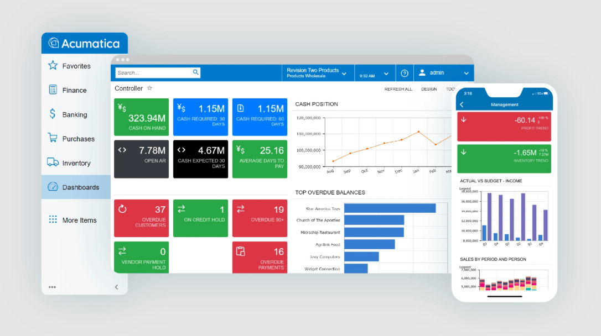Screen dimensions: 601x336
Task: Click the sidebar ellipsis options icon
Action: pyautogui.click(x=52, y=287)
